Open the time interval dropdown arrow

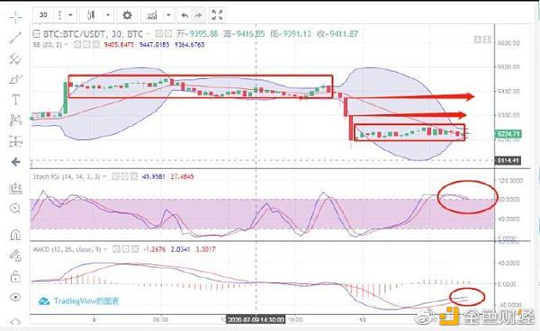tap(70, 15)
